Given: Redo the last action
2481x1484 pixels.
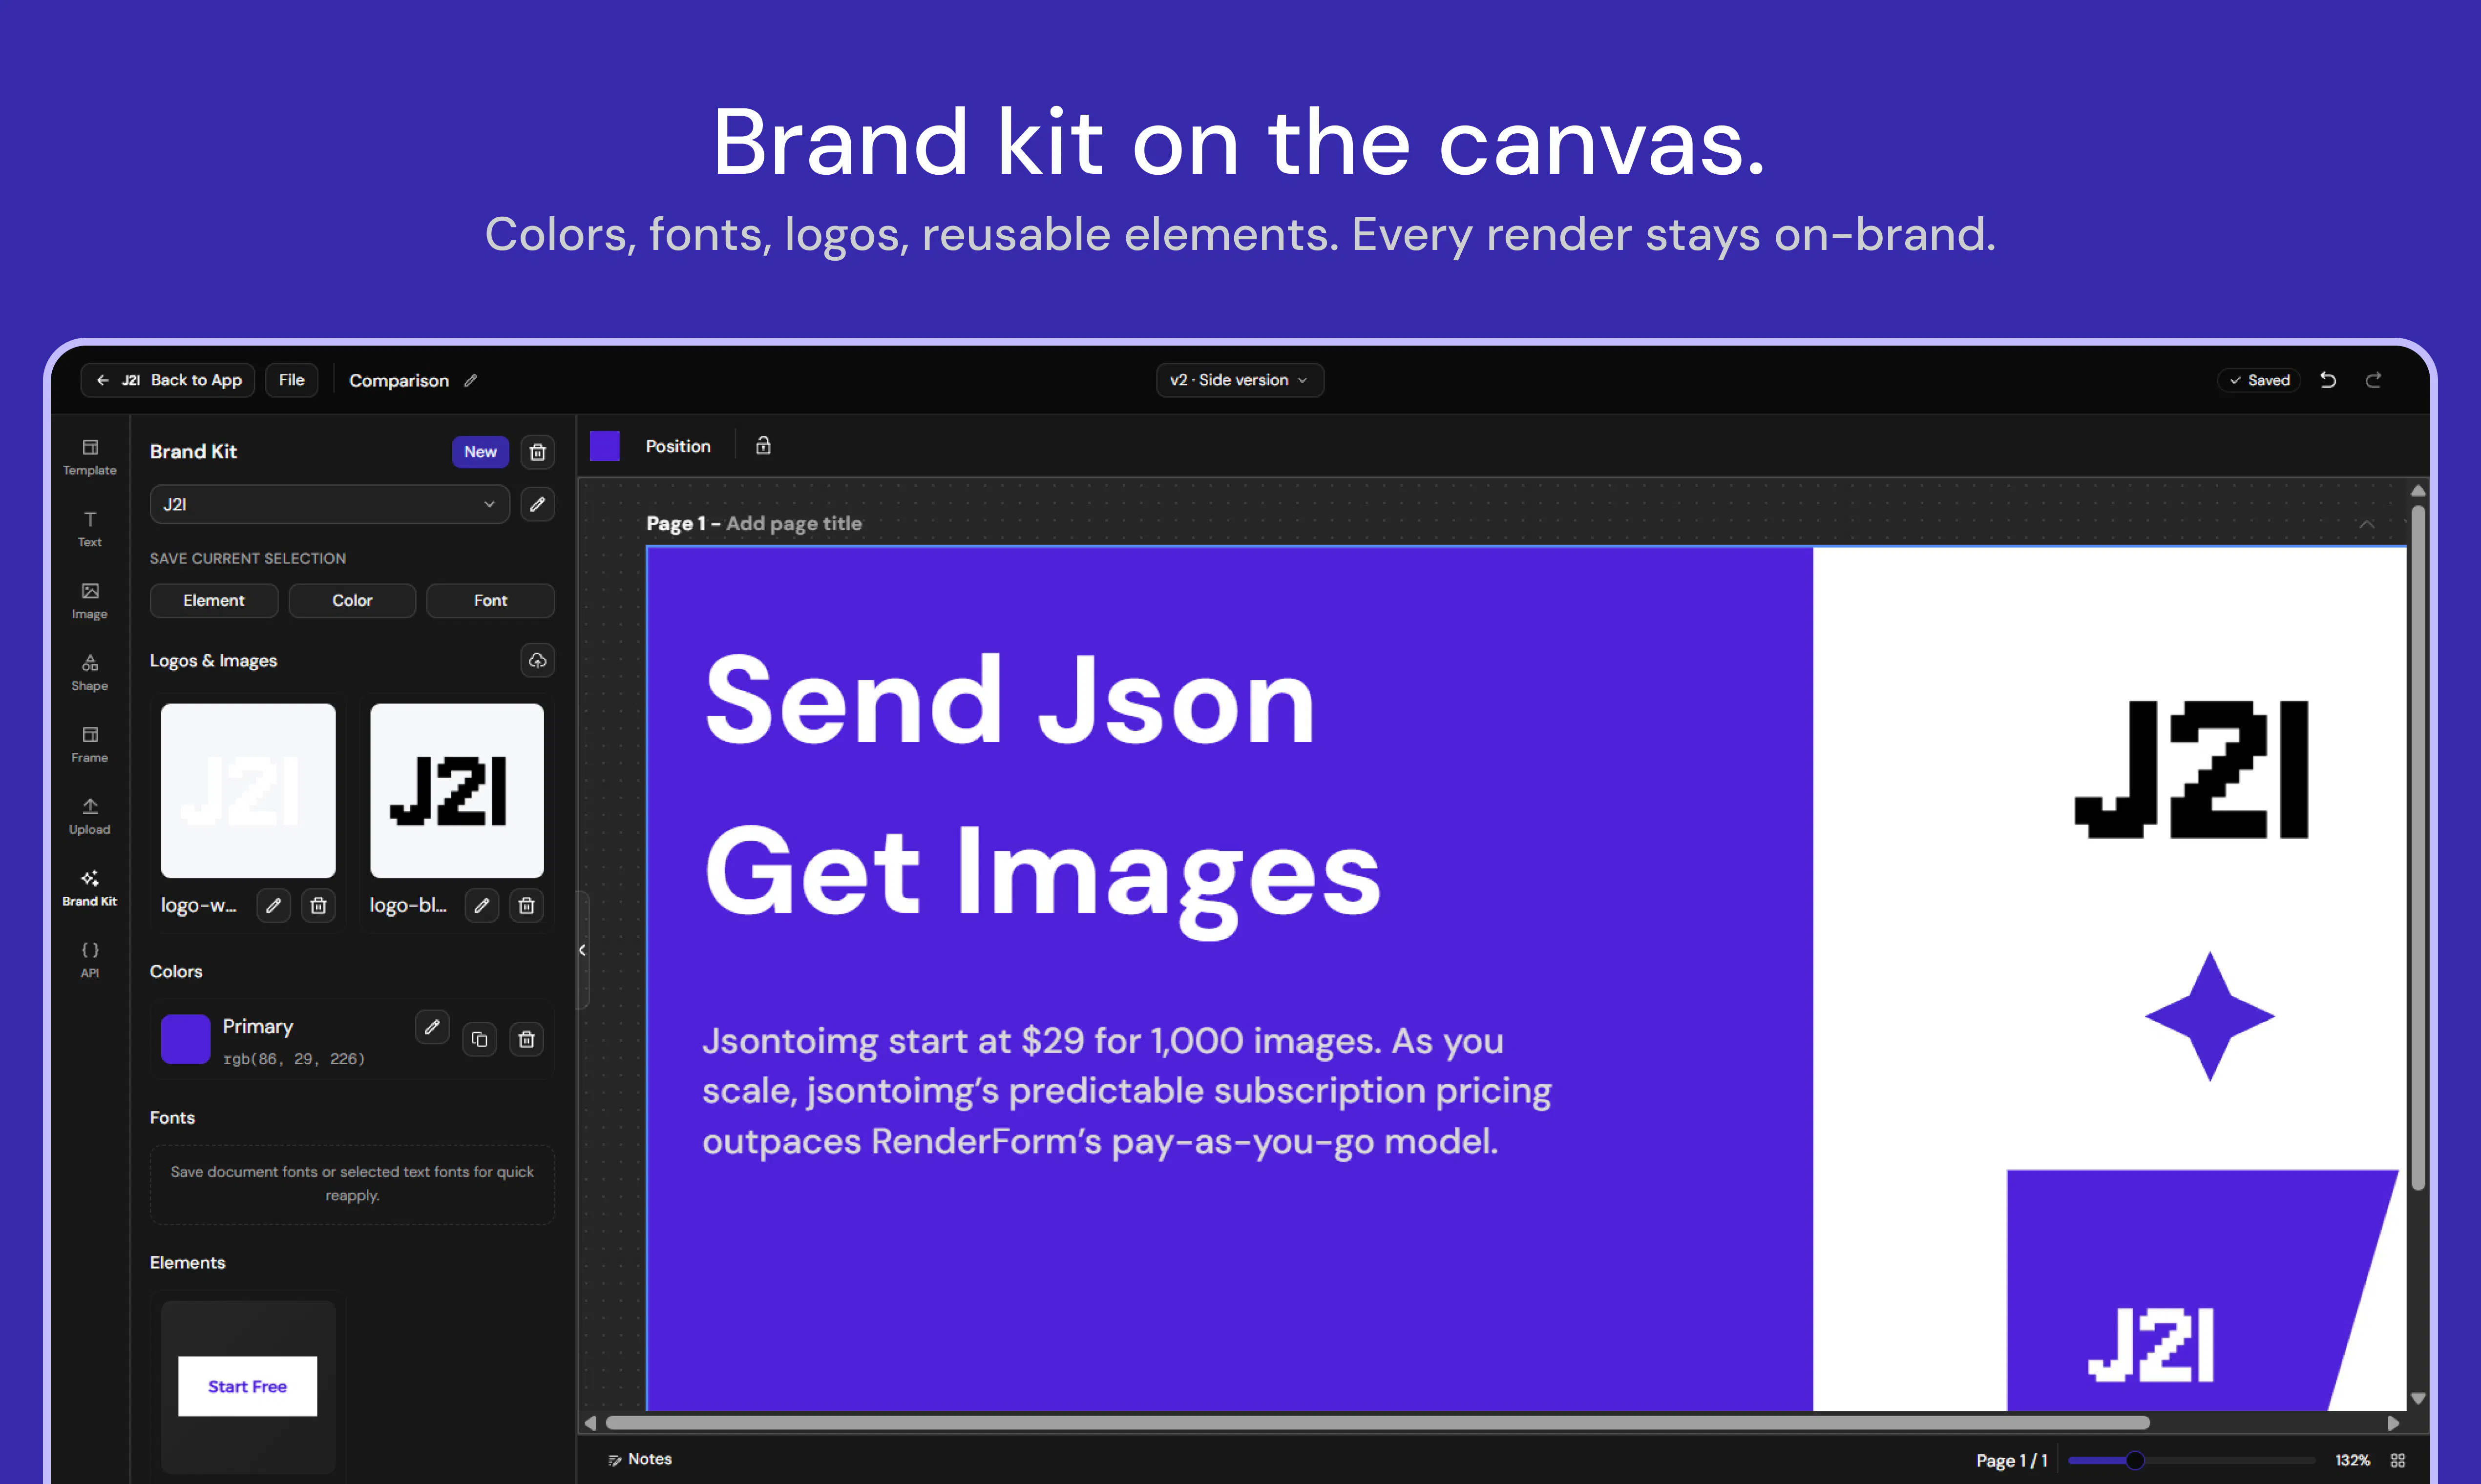Looking at the screenshot, I should point(2373,380).
